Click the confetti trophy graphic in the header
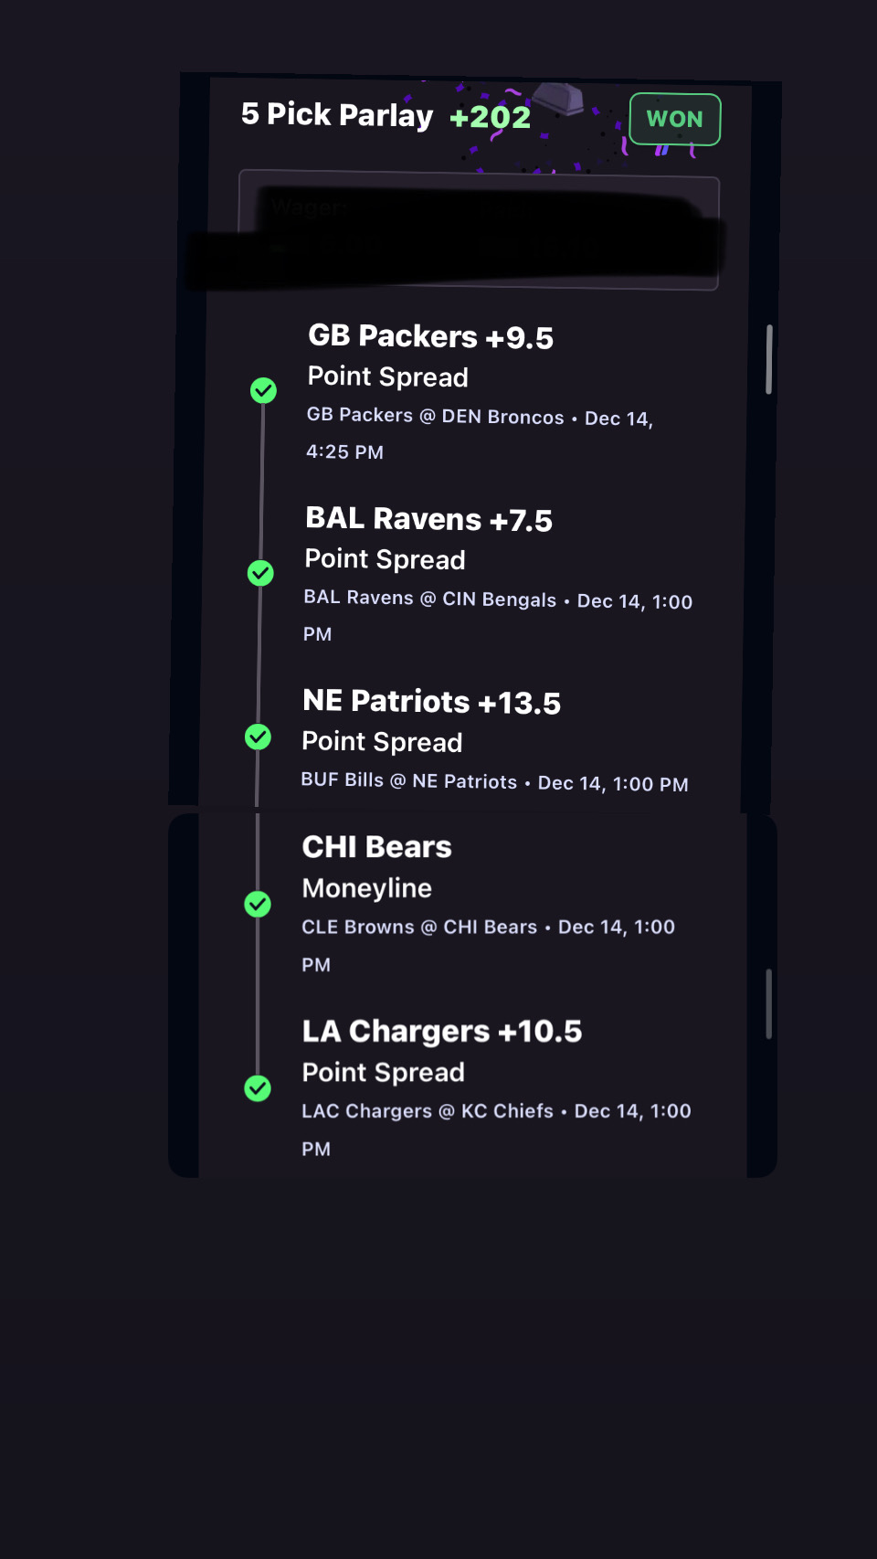 point(558,100)
